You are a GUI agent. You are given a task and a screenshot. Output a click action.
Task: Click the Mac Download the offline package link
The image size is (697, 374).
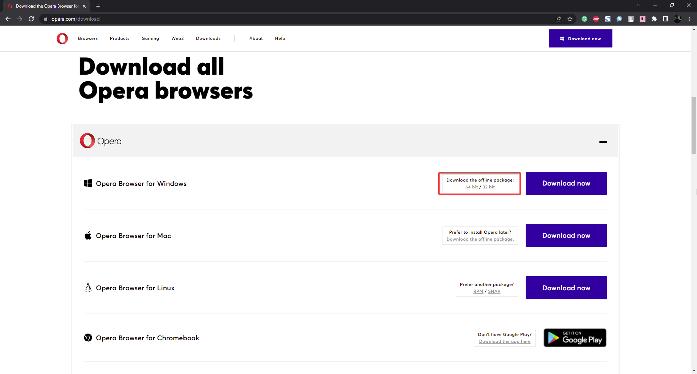480,239
